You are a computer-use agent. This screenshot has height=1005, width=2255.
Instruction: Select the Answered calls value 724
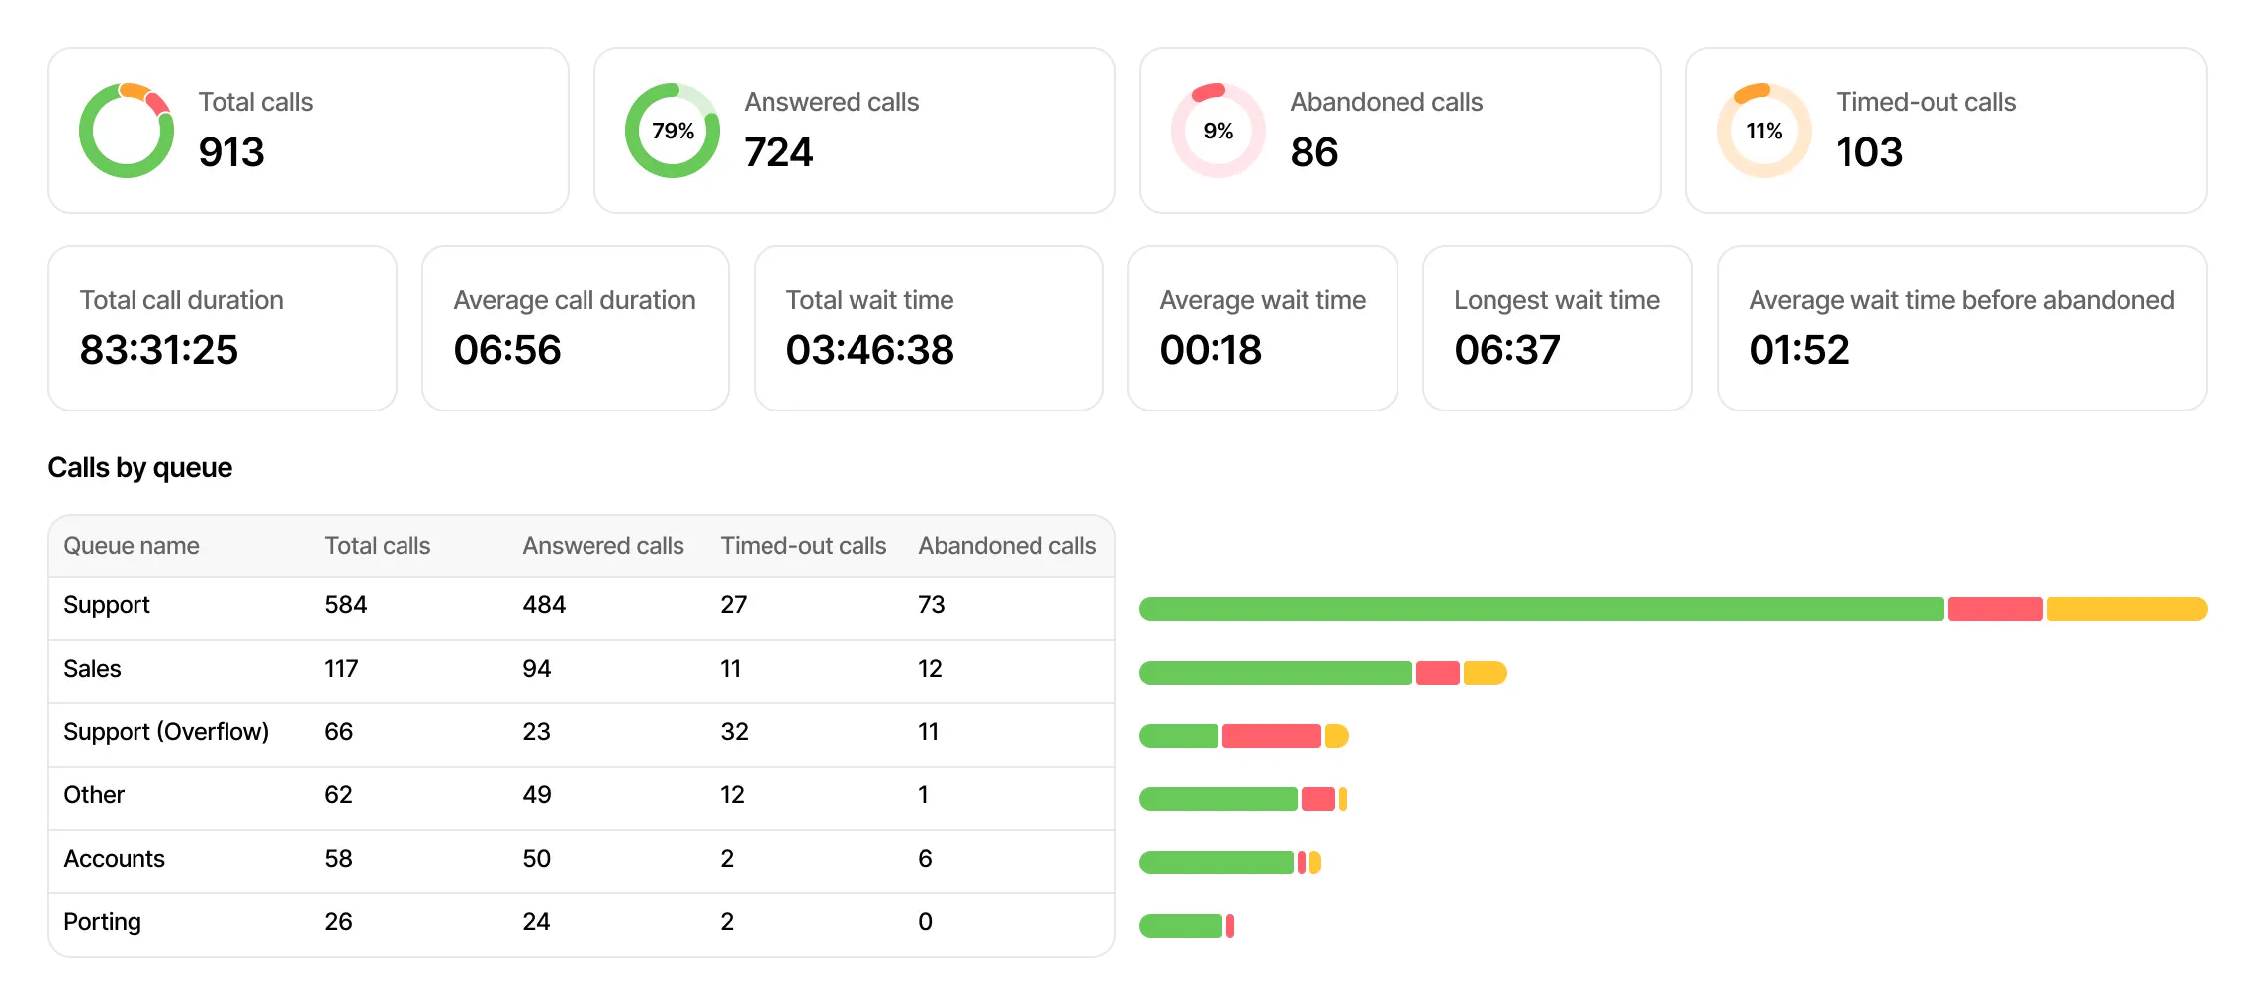[778, 152]
